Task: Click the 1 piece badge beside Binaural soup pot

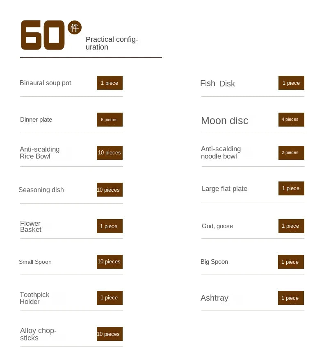Action: tap(110, 83)
